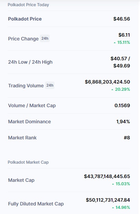
Task: Click the green up arrow next to 14.96%
Action: [113, 208]
